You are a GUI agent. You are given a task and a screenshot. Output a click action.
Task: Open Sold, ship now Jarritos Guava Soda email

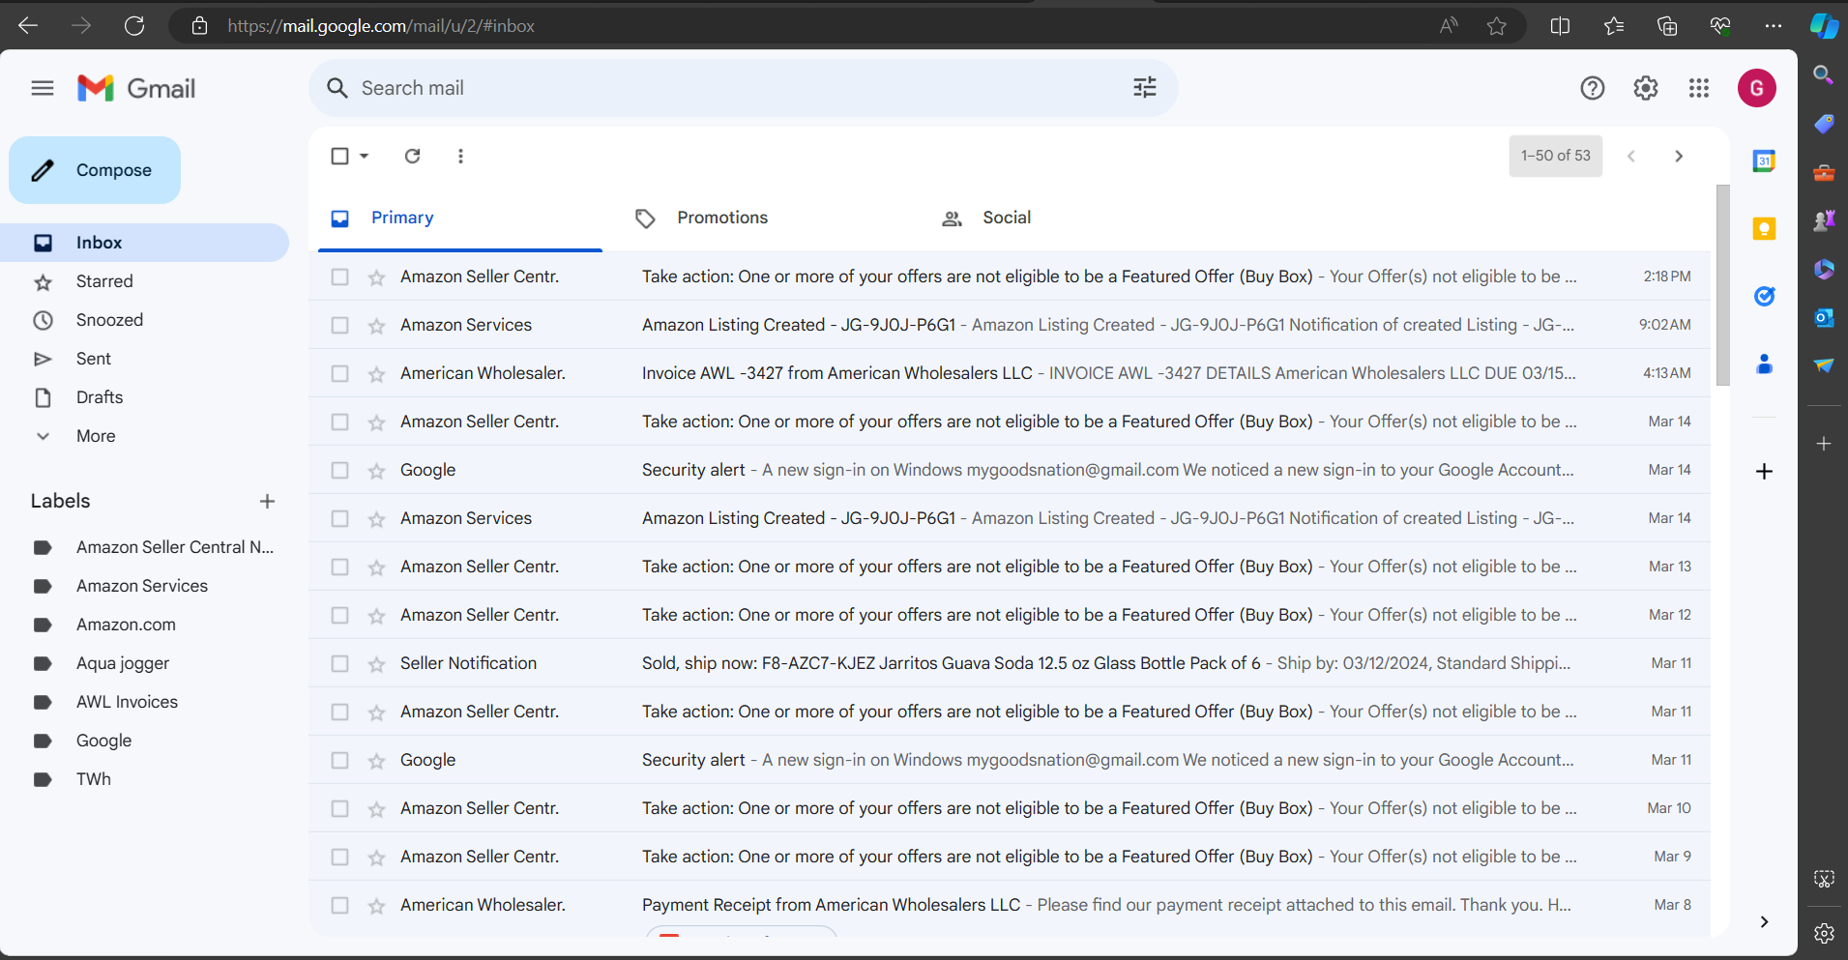click(1010, 663)
